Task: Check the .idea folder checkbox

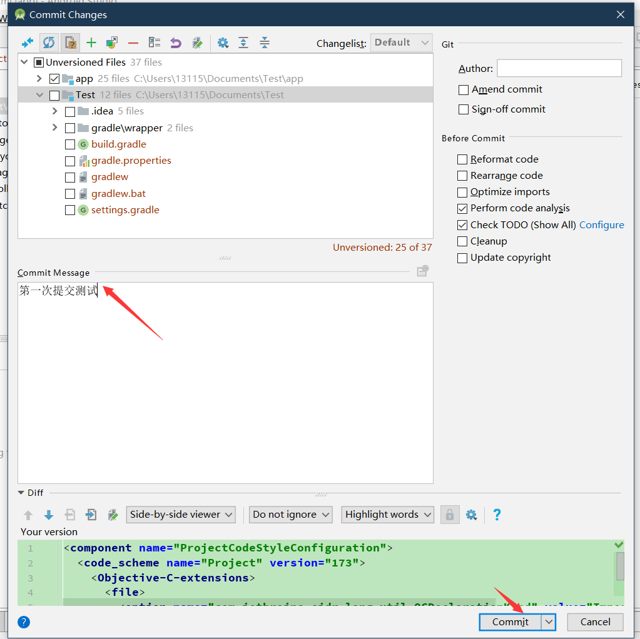Action: click(70, 111)
